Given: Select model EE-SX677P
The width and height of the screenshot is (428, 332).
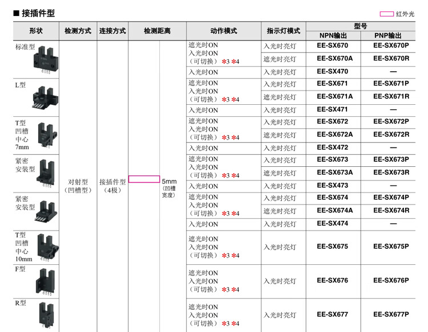Looking at the screenshot, I should (x=391, y=314).
